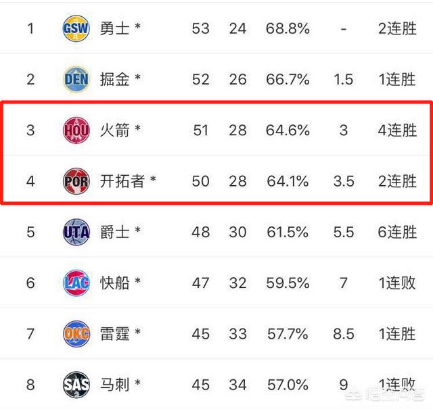Viewport: 433px width, 409px height.
Task: Click the 快船 team name
Action: pyautogui.click(x=114, y=283)
